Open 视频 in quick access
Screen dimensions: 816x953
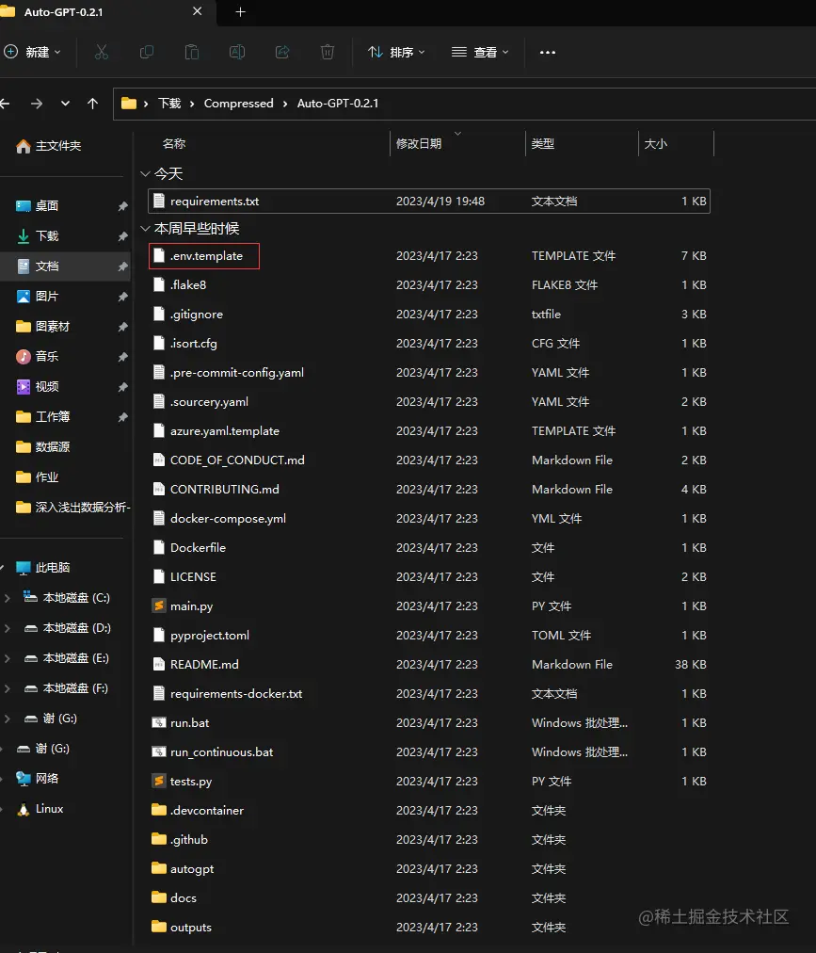tap(37, 386)
